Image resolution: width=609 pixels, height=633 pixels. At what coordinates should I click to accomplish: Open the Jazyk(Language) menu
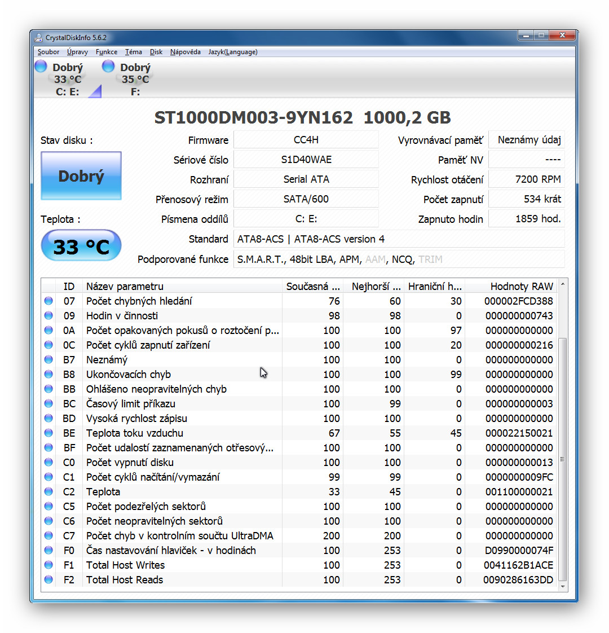point(233,52)
